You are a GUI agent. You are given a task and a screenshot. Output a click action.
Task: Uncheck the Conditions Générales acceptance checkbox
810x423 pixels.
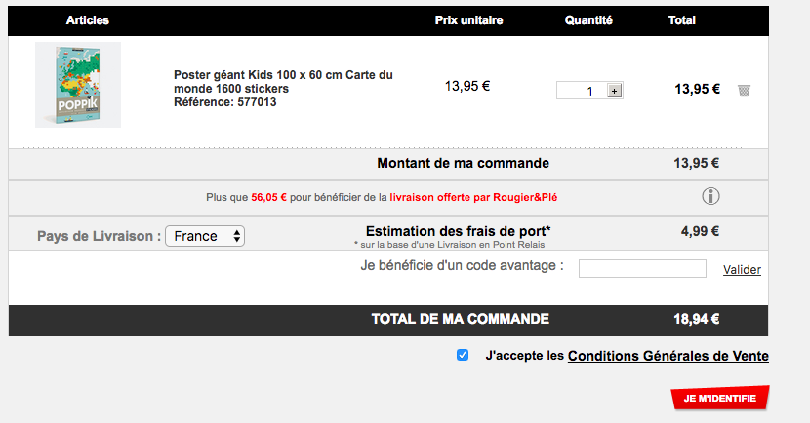click(463, 355)
